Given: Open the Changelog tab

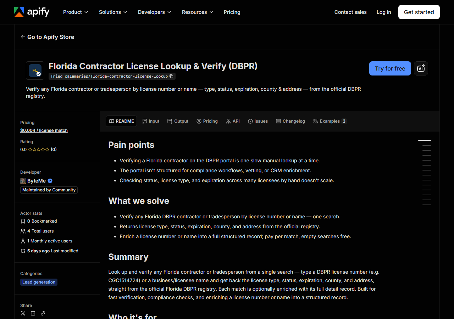Looking at the screenshot, I should pyautogui.click(x=290, y=121).
